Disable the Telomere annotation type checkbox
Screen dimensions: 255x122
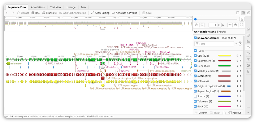click(x=195, y=101)
